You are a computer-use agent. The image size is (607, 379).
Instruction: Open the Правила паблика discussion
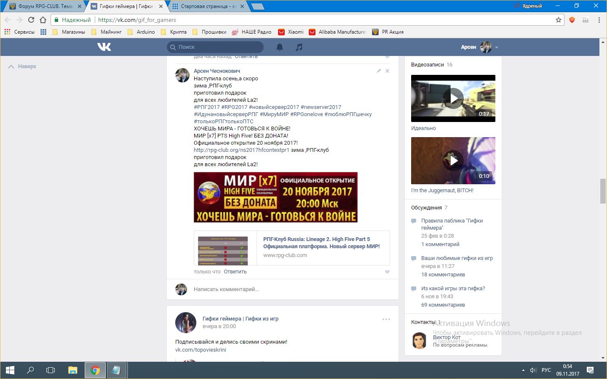point(452,224)
